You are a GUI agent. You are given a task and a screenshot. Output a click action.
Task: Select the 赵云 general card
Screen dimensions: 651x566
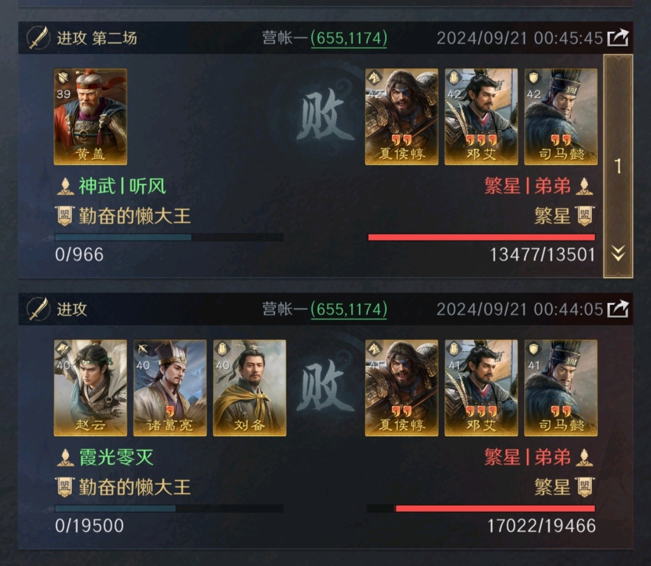click(x=90, y=388)
